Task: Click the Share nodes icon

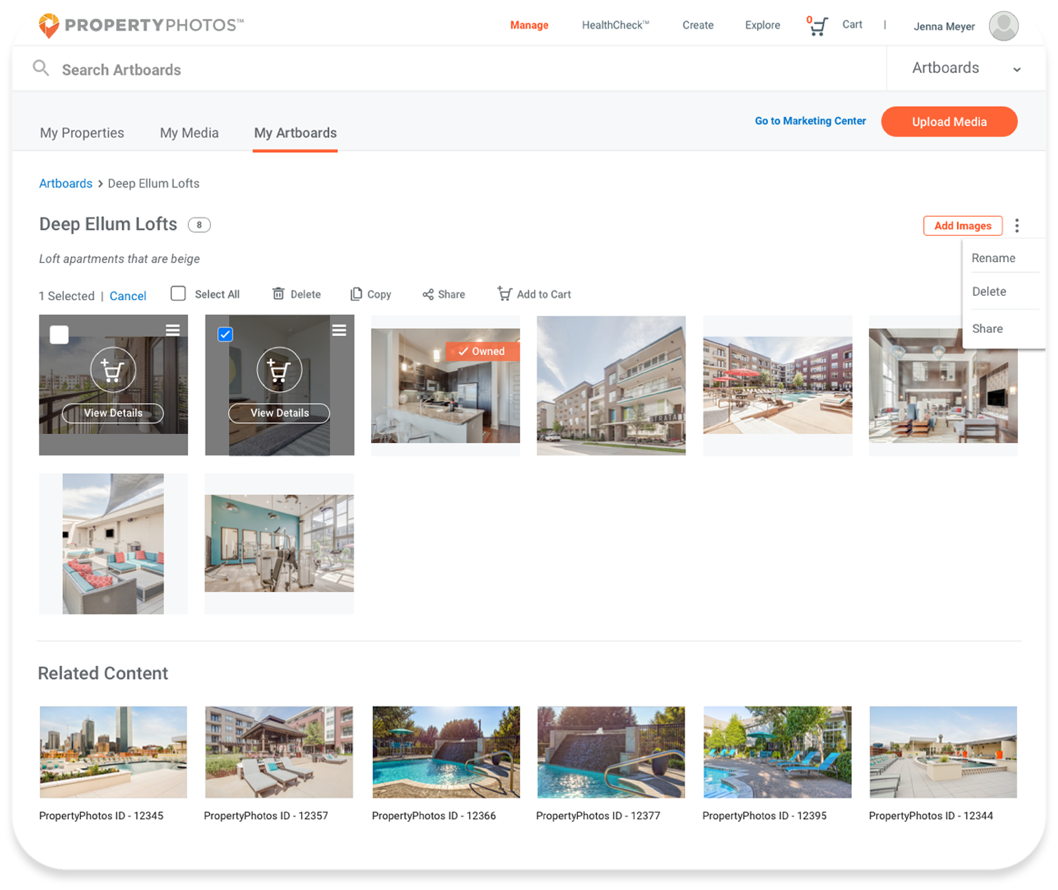Action: pos(428,294)
